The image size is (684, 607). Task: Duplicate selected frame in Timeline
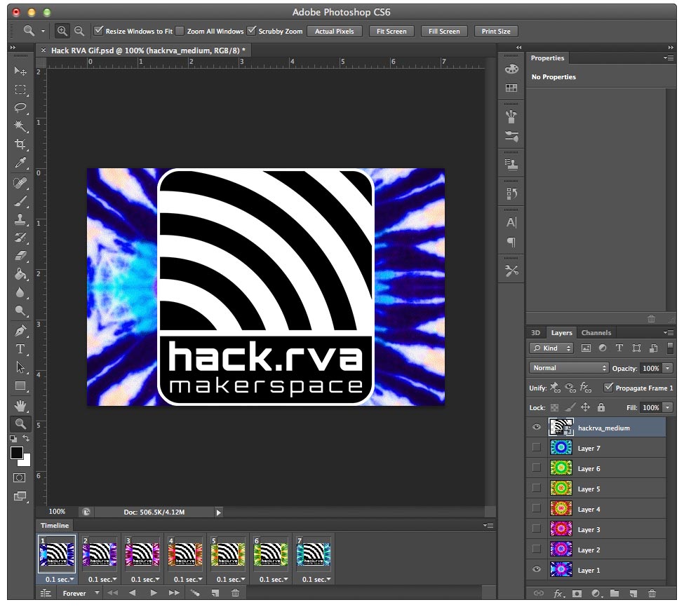pos(215,592)
